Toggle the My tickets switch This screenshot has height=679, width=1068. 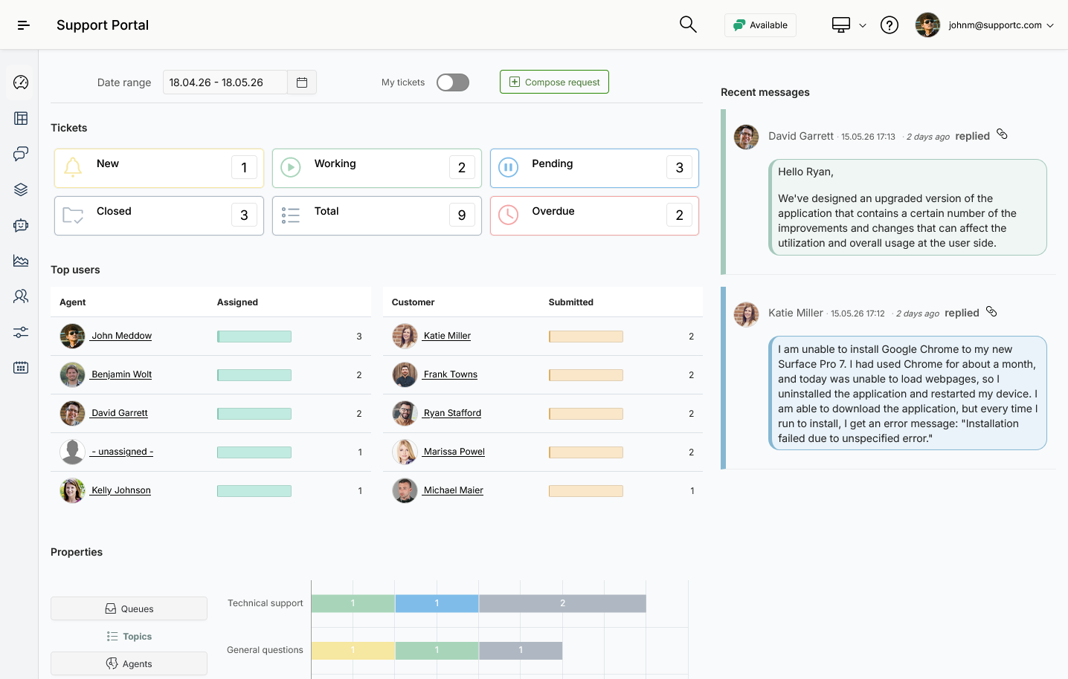pos(453,82)
